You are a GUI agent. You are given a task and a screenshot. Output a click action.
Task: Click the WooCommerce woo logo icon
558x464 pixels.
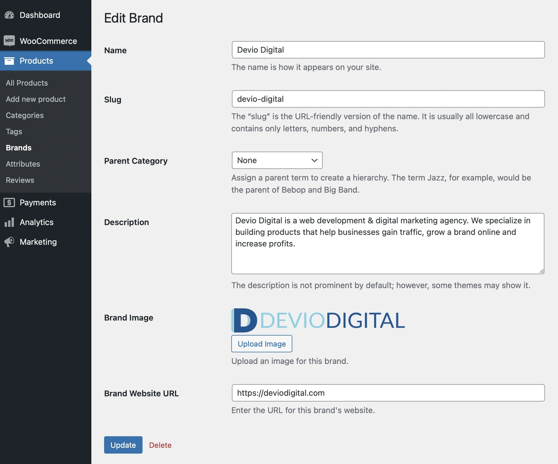(x=9, y=40)
